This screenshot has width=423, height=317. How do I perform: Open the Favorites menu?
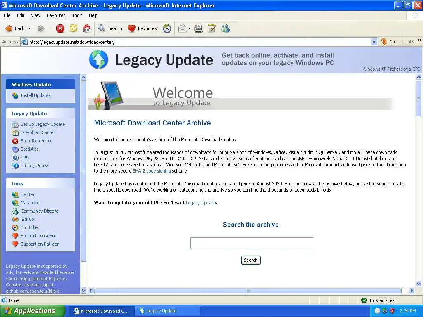[56, 15]
